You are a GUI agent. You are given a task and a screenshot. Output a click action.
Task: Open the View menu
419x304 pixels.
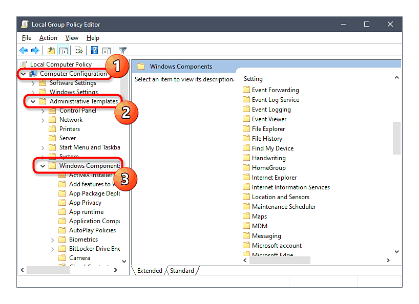pyautogui.click(x=72, y=38)
